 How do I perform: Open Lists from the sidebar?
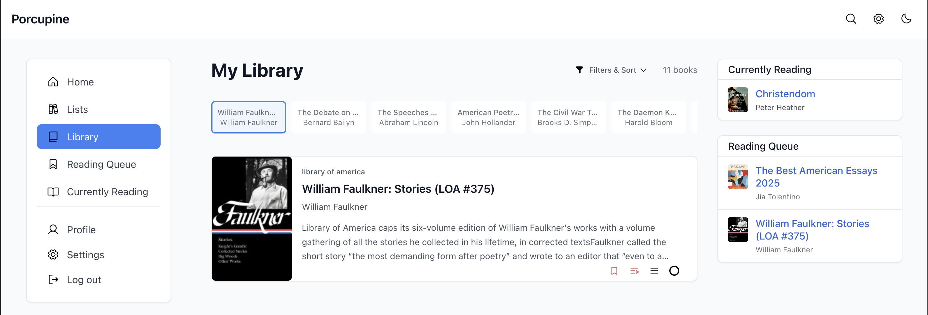pyautogui.click(x=77, y=109)
